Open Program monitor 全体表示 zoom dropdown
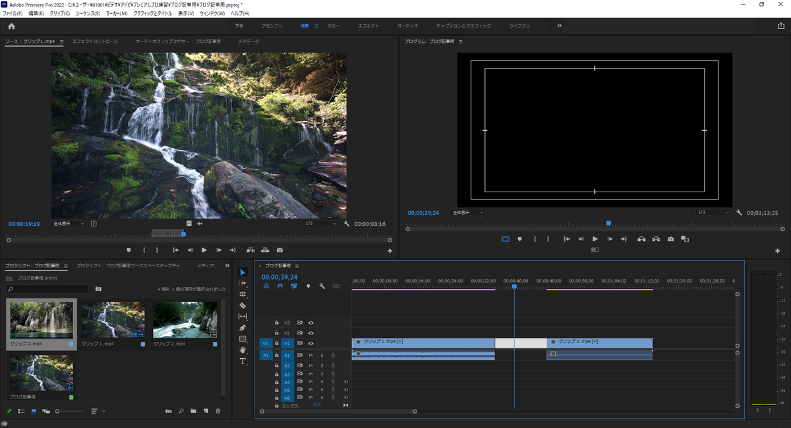The width and height of the screenshot is (791, 428). tap(468, 213)
